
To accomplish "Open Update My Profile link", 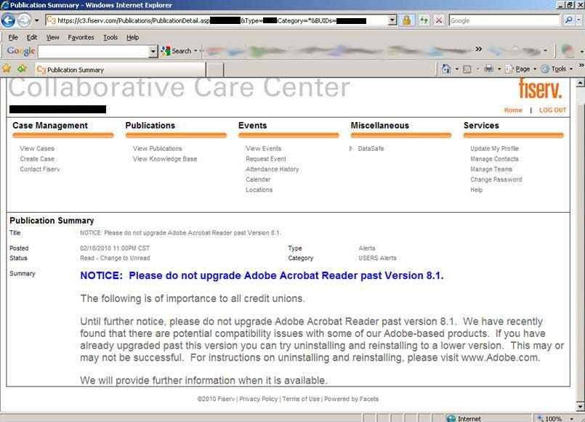I will 494,148.
